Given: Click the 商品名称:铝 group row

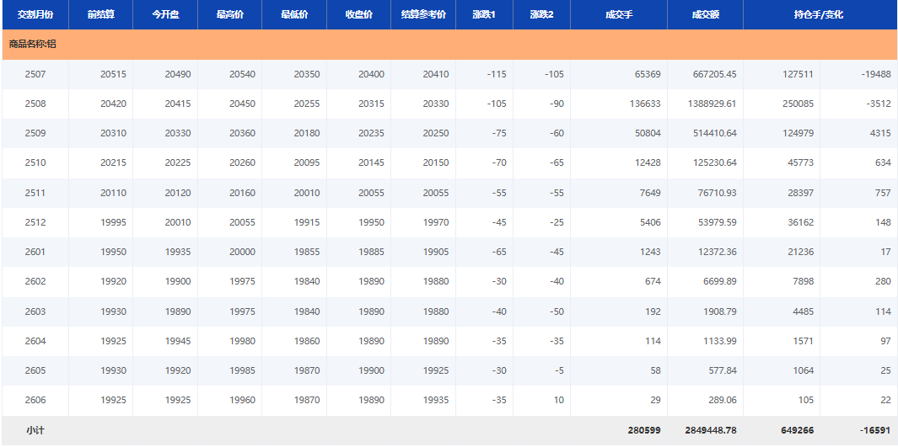Looking at the screenshot, I should 33,44.
